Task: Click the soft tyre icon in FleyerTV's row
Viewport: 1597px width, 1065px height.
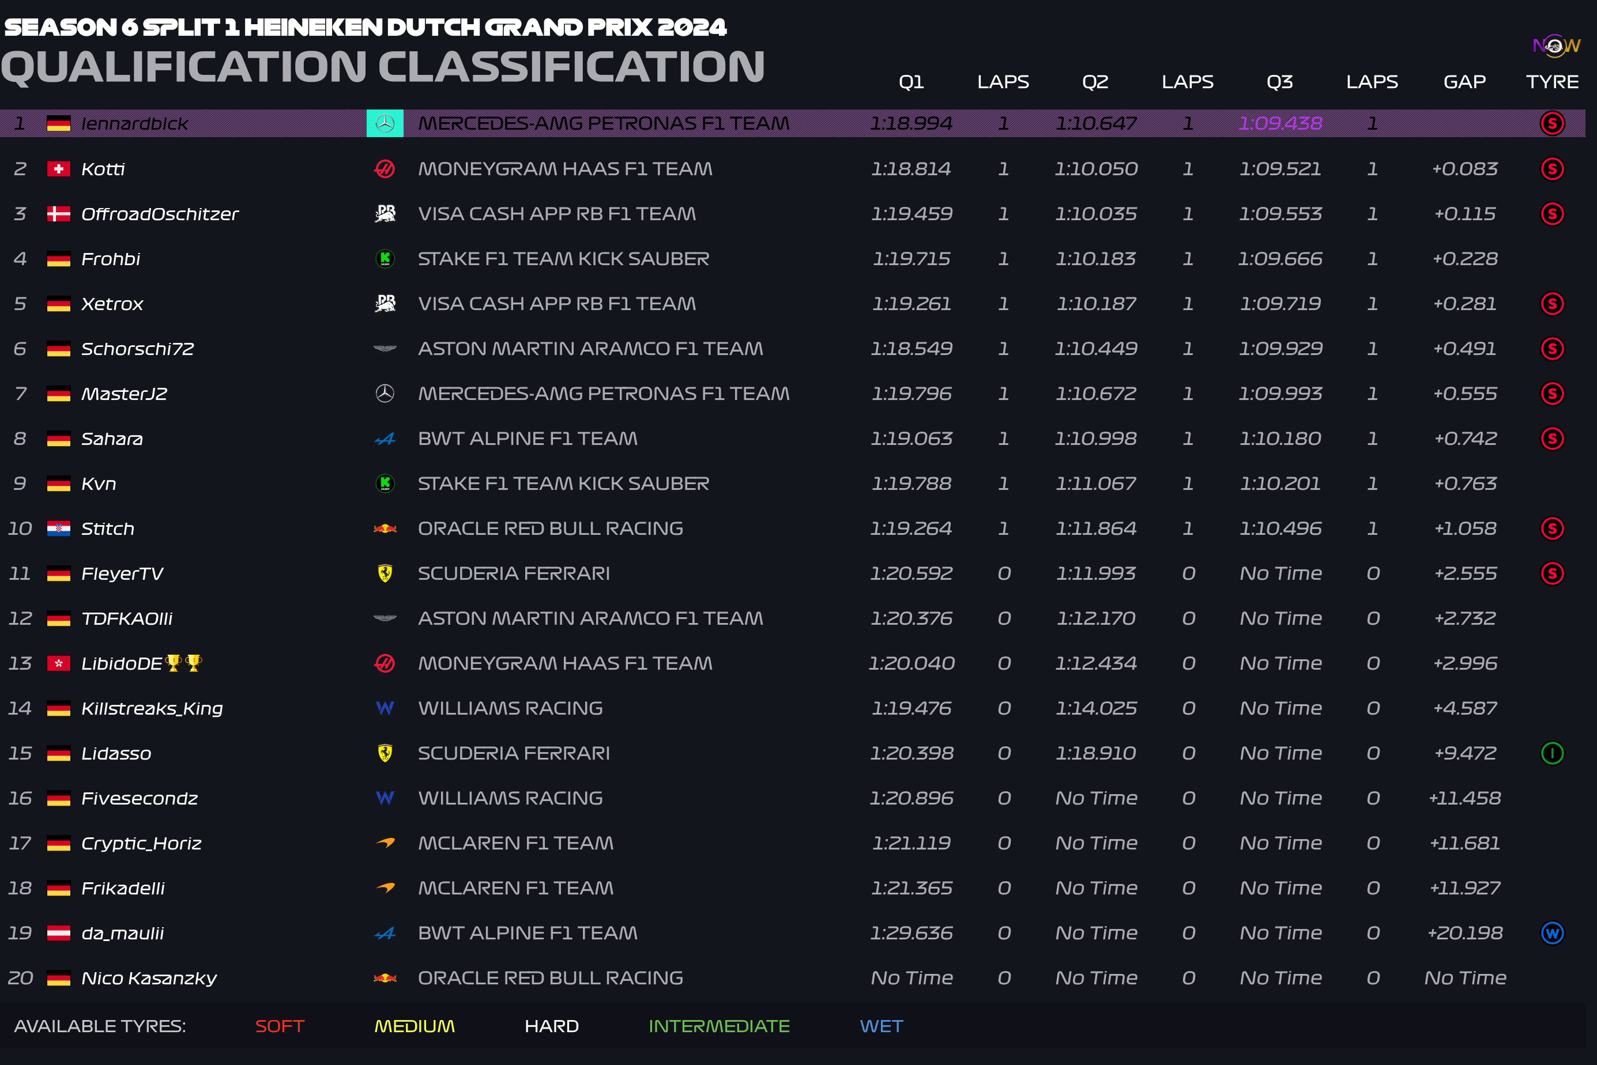Action: point(1552,573)
